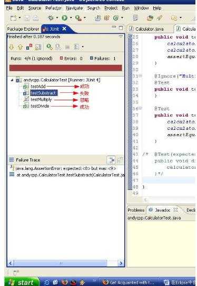Toggle Filter Stack Trace in Failure Trace
The height and width of the screenshot is (286, 197).
point(111,160)
